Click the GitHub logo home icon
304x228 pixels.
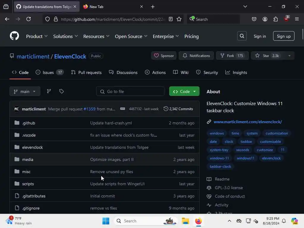[14, 36]
